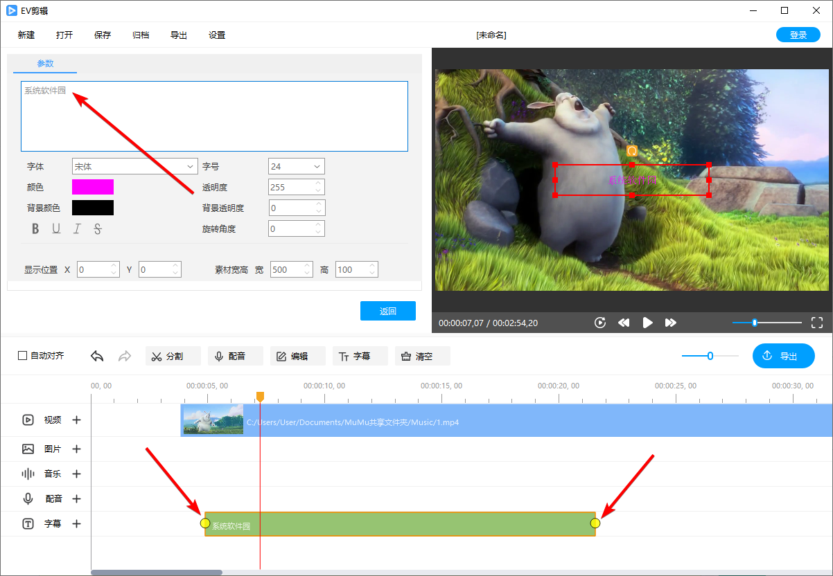Click the subtitle text input box
The image size is (833, 576).
(x=214, y=116)
